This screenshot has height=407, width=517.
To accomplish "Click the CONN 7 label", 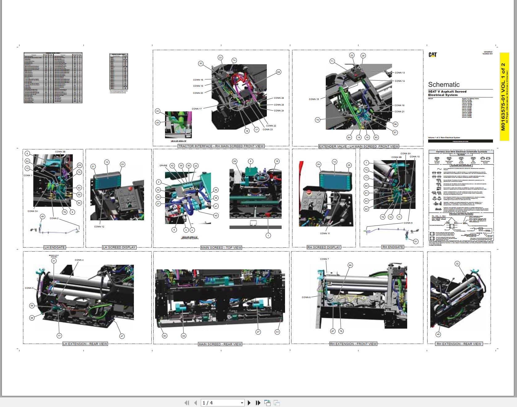I will tap(324, 259).
